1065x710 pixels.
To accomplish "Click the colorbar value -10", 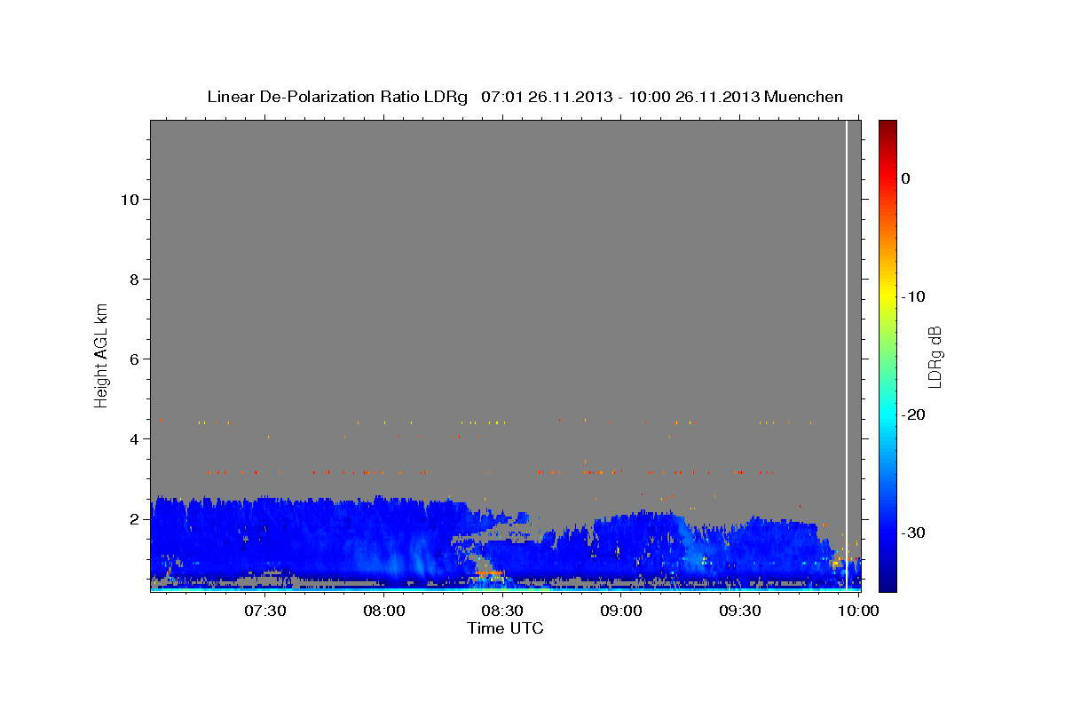I will coord(913,296).
